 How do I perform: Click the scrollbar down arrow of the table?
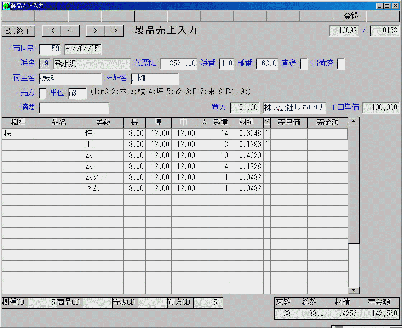(354, 290)
